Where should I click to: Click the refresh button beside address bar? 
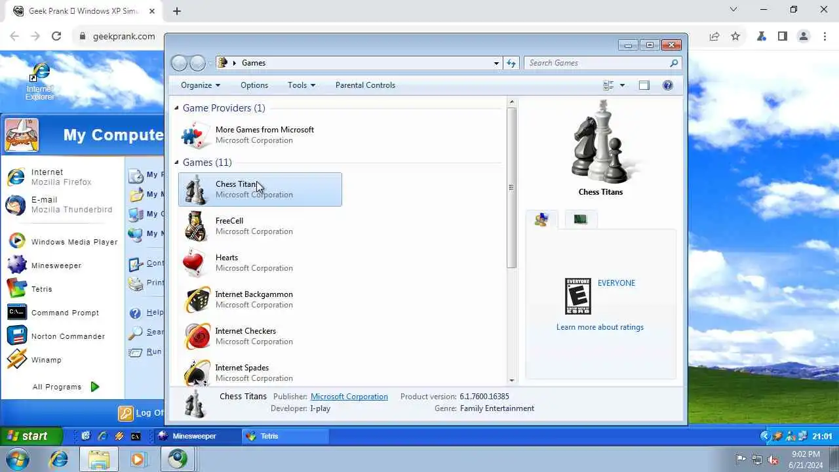tap(512, 63)
